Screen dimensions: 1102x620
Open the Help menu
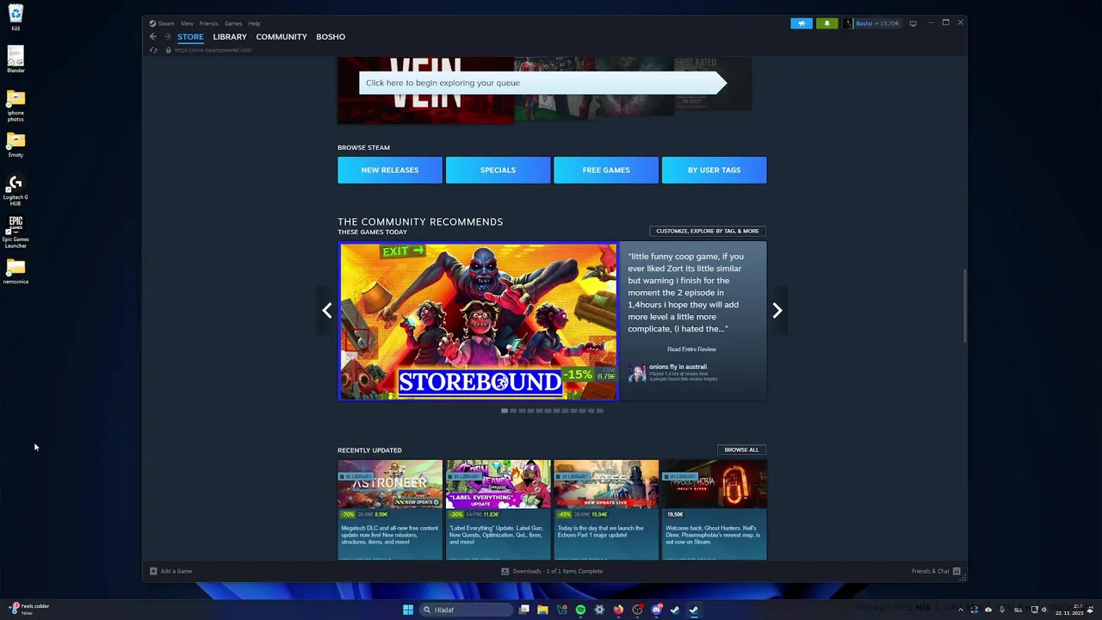click(254, 23)
